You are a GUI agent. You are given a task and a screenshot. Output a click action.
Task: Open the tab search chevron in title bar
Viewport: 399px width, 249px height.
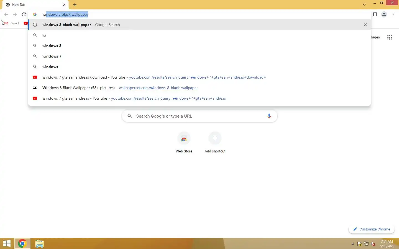364,4
